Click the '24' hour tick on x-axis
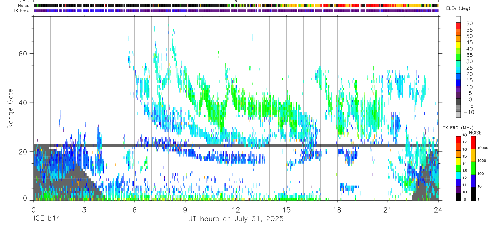The height and width of the screenshot is (227, 493). (438, 209)
